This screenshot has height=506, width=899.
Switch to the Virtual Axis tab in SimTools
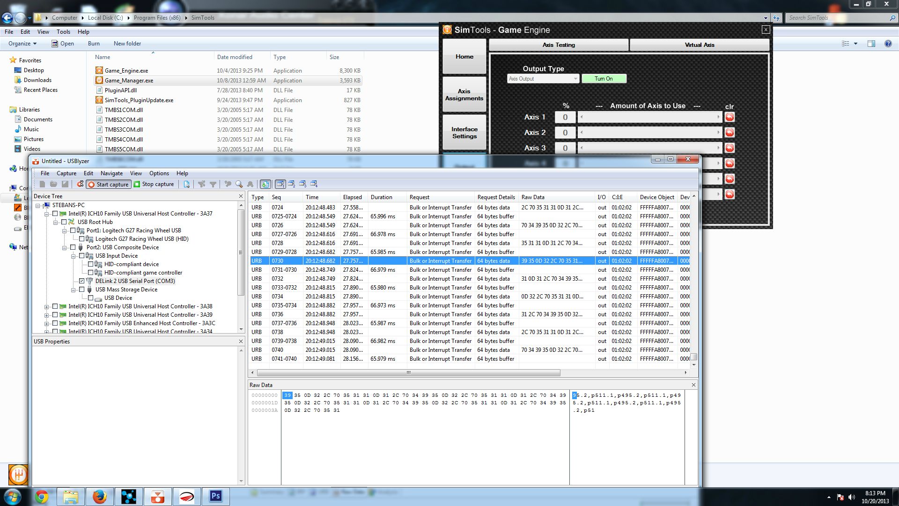(700, 45)
